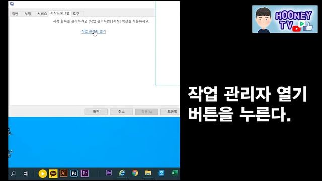
Task: Launch Adobe After Effects from taskbar
Action: (x=109, y=173)
